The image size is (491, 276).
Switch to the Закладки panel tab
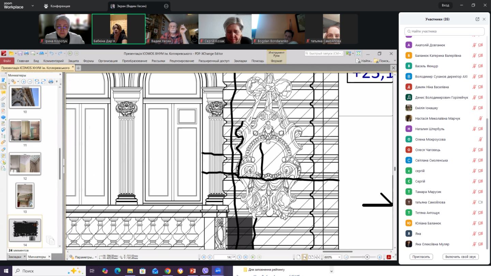pyautogui.click(x=15, y=257)
